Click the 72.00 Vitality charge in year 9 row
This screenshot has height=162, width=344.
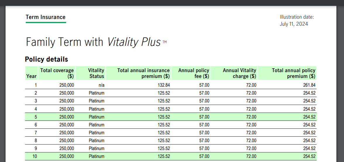(x=251, y=148)
